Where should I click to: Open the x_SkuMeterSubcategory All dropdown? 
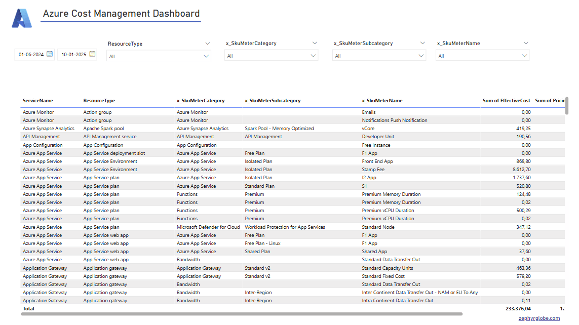[379, 56]
